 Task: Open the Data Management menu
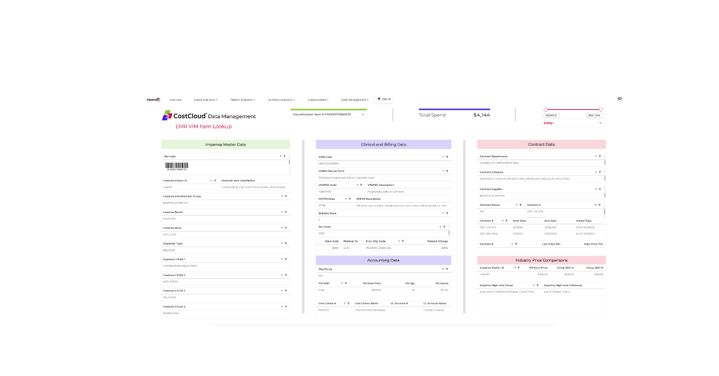pos(354,100)
